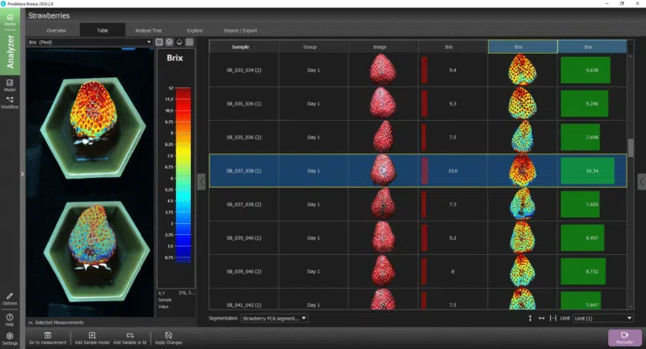This screenshot has width=646, height=349.
Task: Switch to the Explore tab
Action: click(194, 30)
